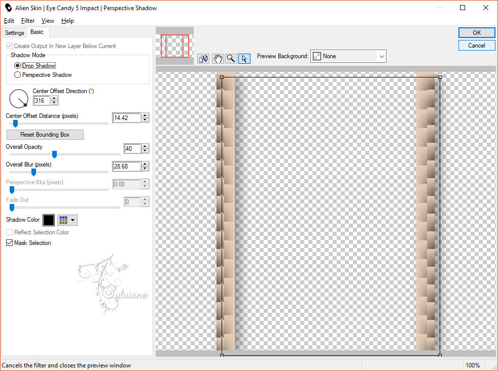The width and height of the screenshot is (498, 371).
Task: Click the Center Offset Direction input field
Action: 42,101
